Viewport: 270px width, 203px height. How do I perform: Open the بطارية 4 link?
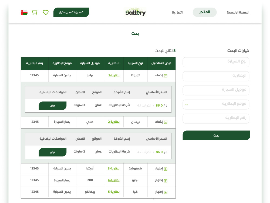pyautogui.click(x=114, y=180)
